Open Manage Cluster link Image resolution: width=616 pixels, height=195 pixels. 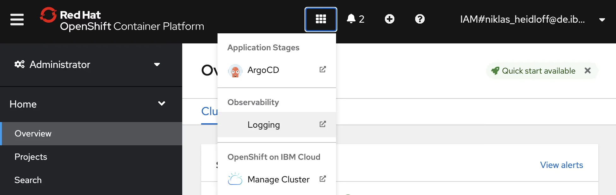[x=277, y=179]
